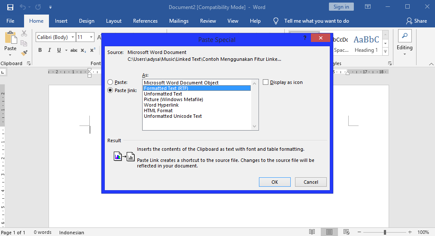Click the Editing find magnifier icon
Viewport: 435px width, 236px height.
pos(405,36)
